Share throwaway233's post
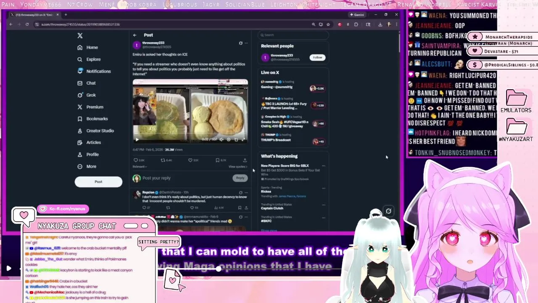 click(x=245, y=160)
